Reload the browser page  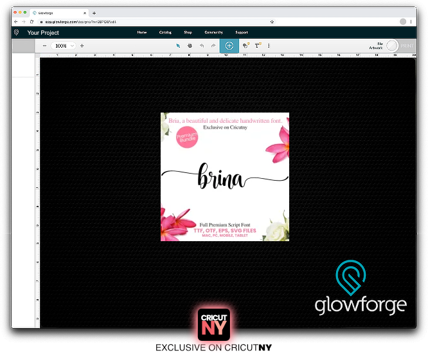(x=32, y=22)
